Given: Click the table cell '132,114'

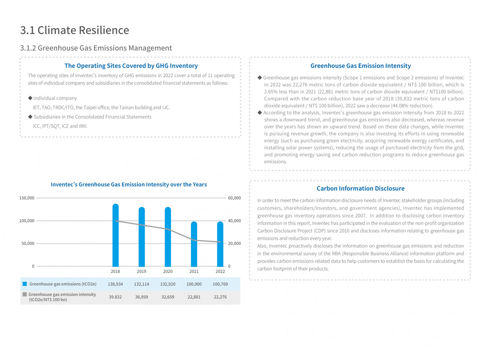Looking at the screenshot, I should pos(142,284).
